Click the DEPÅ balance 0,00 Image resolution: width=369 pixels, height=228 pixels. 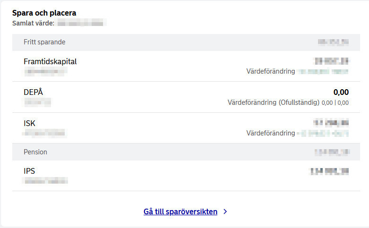(341, 92)
